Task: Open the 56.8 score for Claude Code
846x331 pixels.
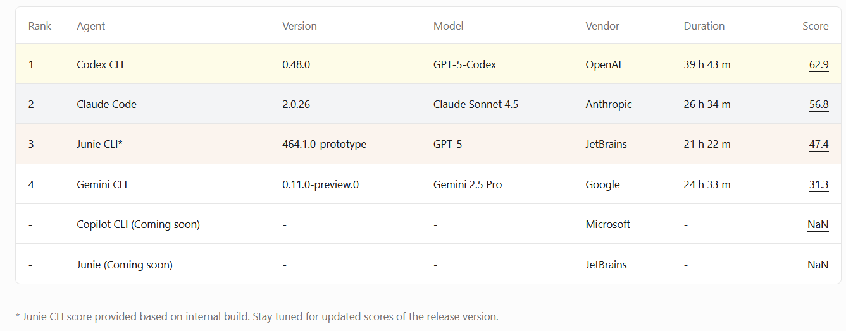Action: (818, 104)
